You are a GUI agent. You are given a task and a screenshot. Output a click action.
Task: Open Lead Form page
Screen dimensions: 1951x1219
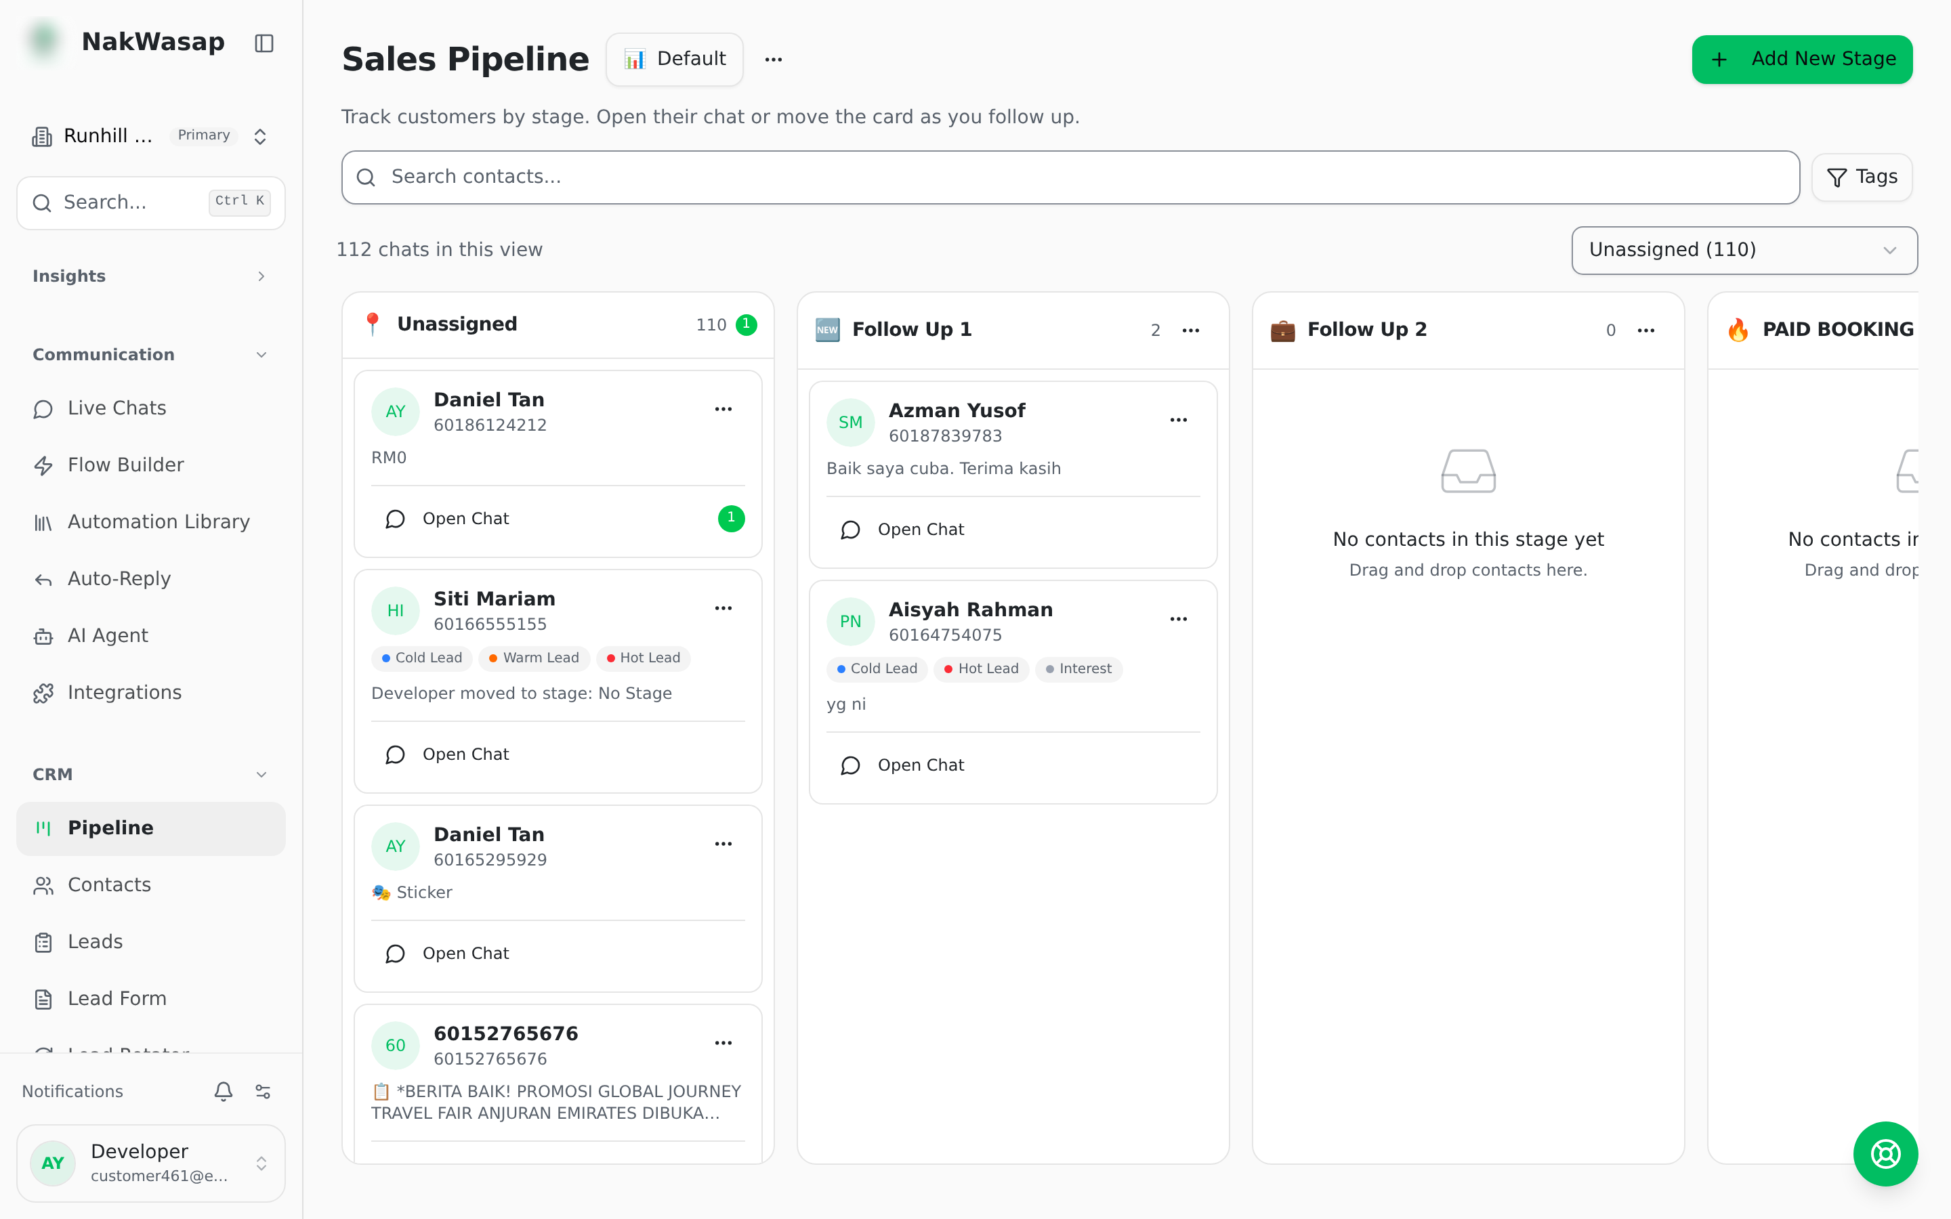pos(150,999)
